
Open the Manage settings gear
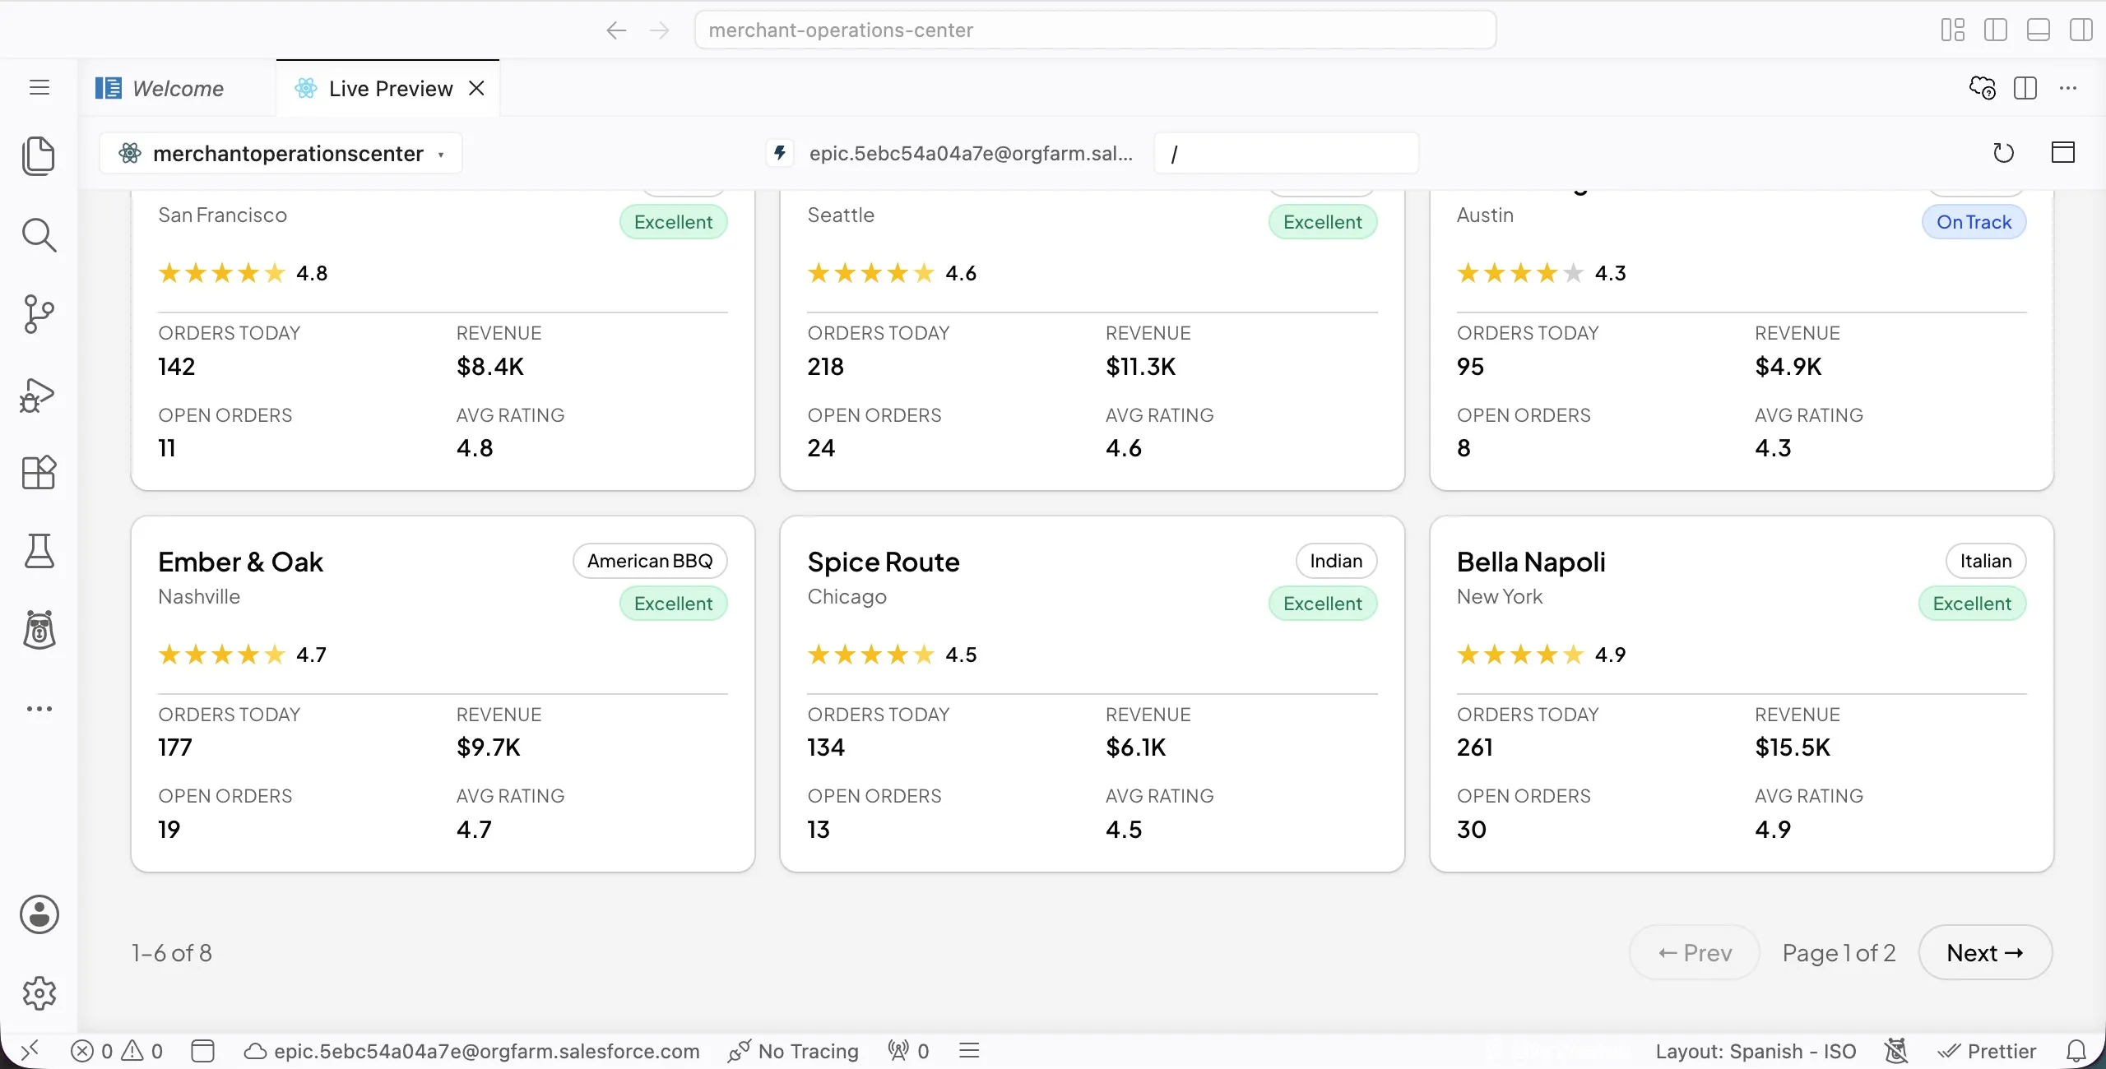click(39, 993)
